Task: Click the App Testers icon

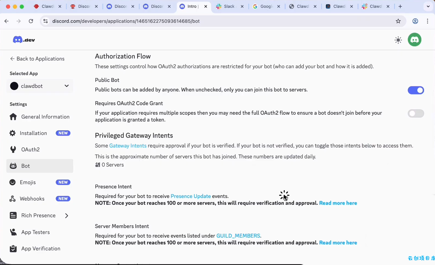Action: [x=13, y=232]
